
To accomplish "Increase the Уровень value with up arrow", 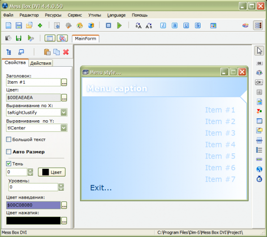I will [x=61, y=185].
